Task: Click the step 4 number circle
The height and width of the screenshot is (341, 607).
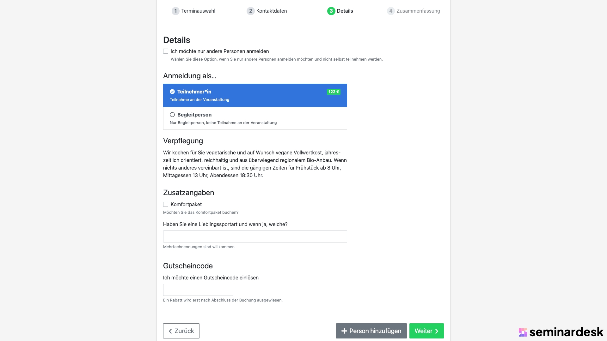Action: pos(391,11)
